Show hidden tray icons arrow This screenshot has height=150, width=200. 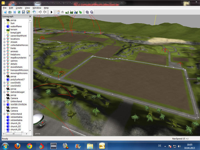(x=165, y=146)
